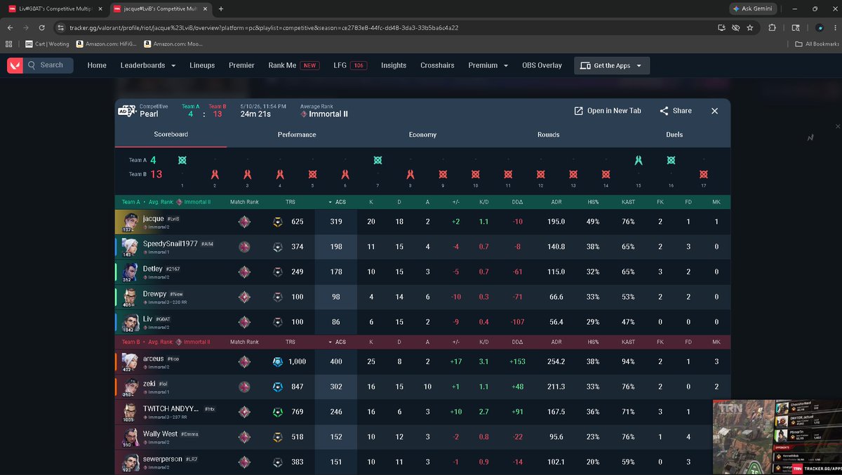Open Wally West's player profile

[x=160, y=434]
